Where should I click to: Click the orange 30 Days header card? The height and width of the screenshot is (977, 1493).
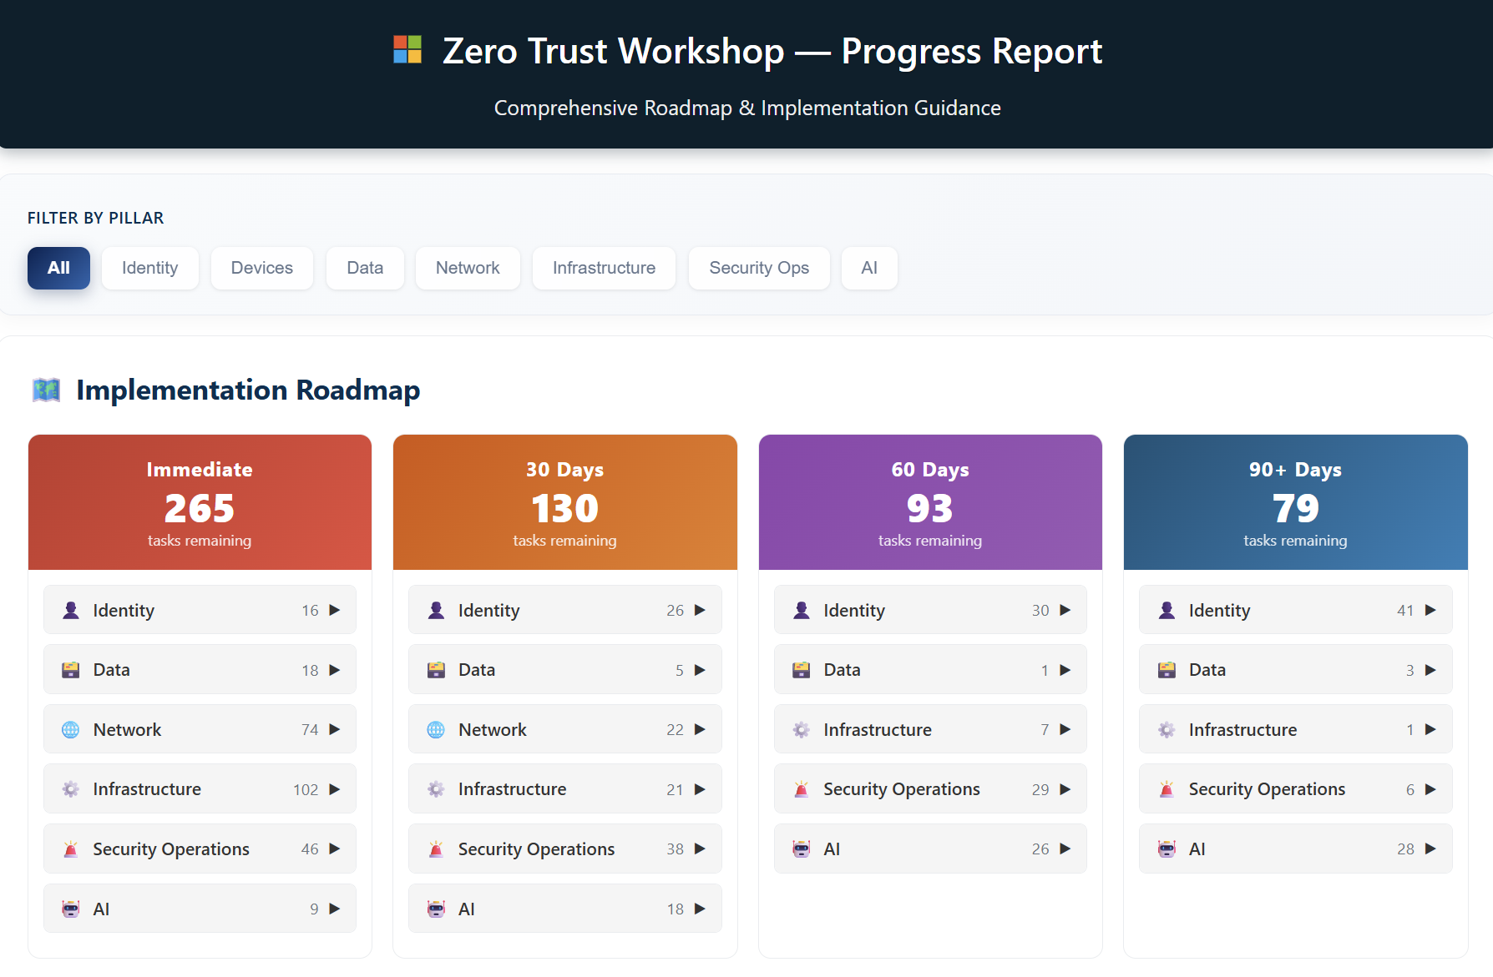coord(564,501)
